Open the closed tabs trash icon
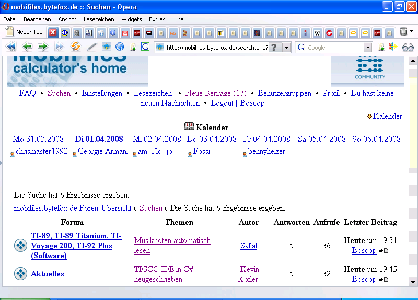418x300 pixels. click(403, 32)
